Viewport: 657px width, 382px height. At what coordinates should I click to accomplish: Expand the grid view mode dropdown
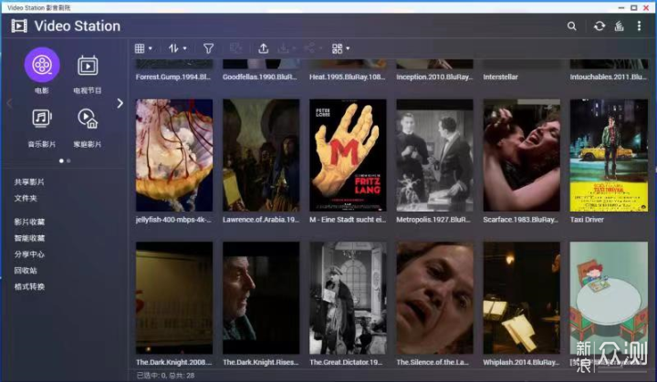click(x=144, y=48)
